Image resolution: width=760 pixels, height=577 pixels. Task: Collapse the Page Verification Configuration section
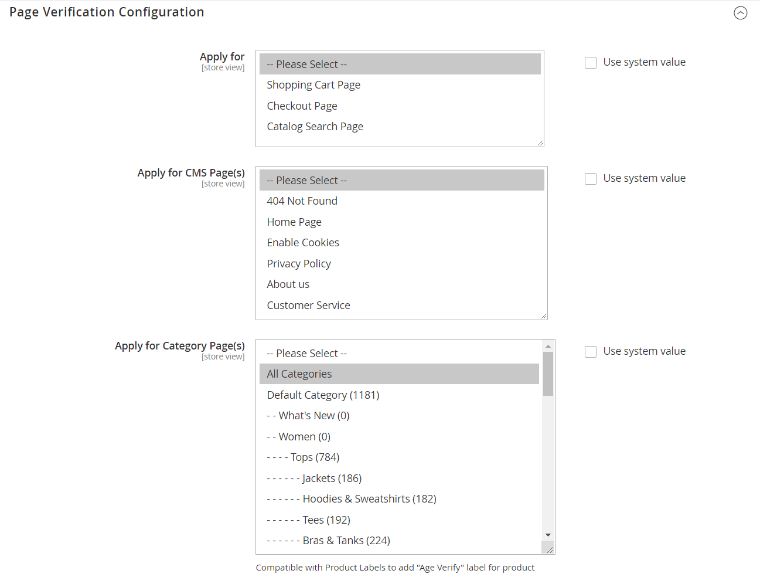(x=740, y=13)
